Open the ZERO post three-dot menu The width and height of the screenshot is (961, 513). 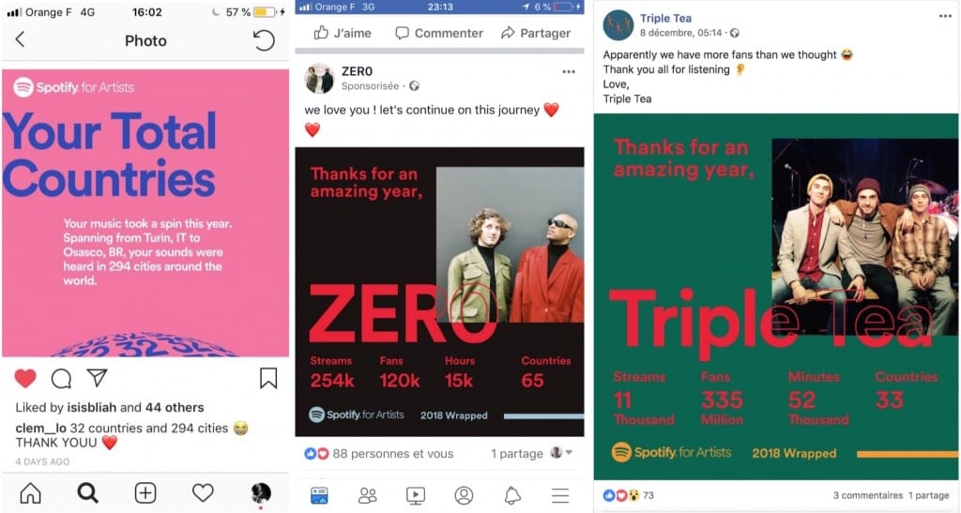(569, 71)
